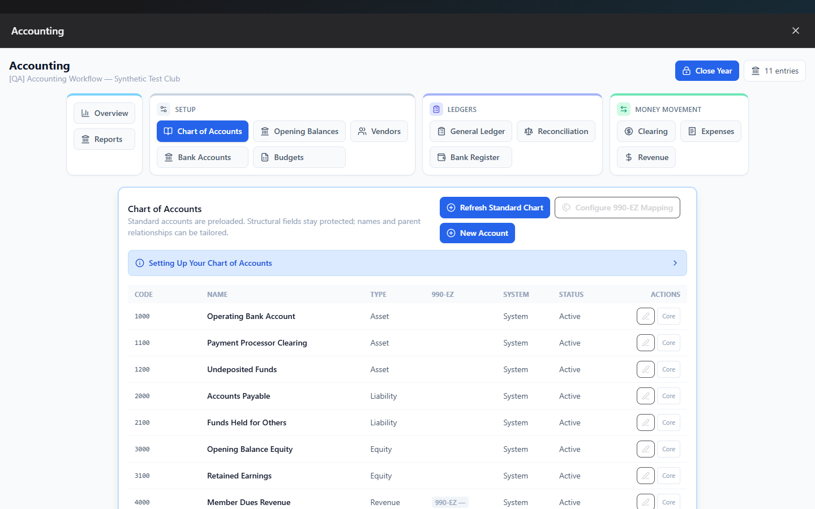Click the New Account button
Viewport: 815px width, 509px height.
coord(477,233)
